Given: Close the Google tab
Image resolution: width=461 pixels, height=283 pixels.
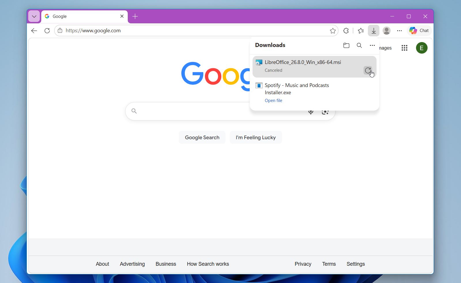Looking at the screenshot, I should [122, 16].
